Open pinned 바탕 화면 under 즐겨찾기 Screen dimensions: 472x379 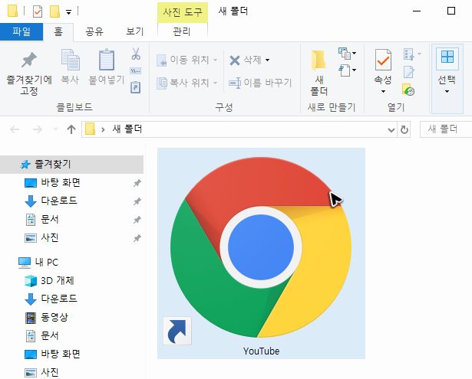click(60, 182)
